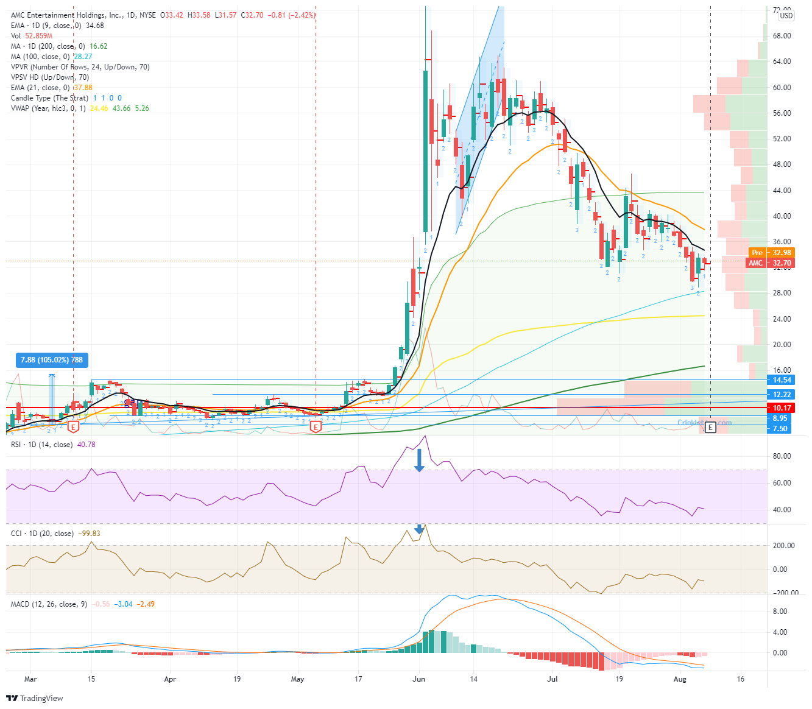Viewport: 812px width, 709px height.
Task: Click the Pre 32.98 price label
Action: [771, 253]
